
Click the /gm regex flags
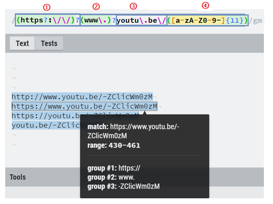(256, 21)
